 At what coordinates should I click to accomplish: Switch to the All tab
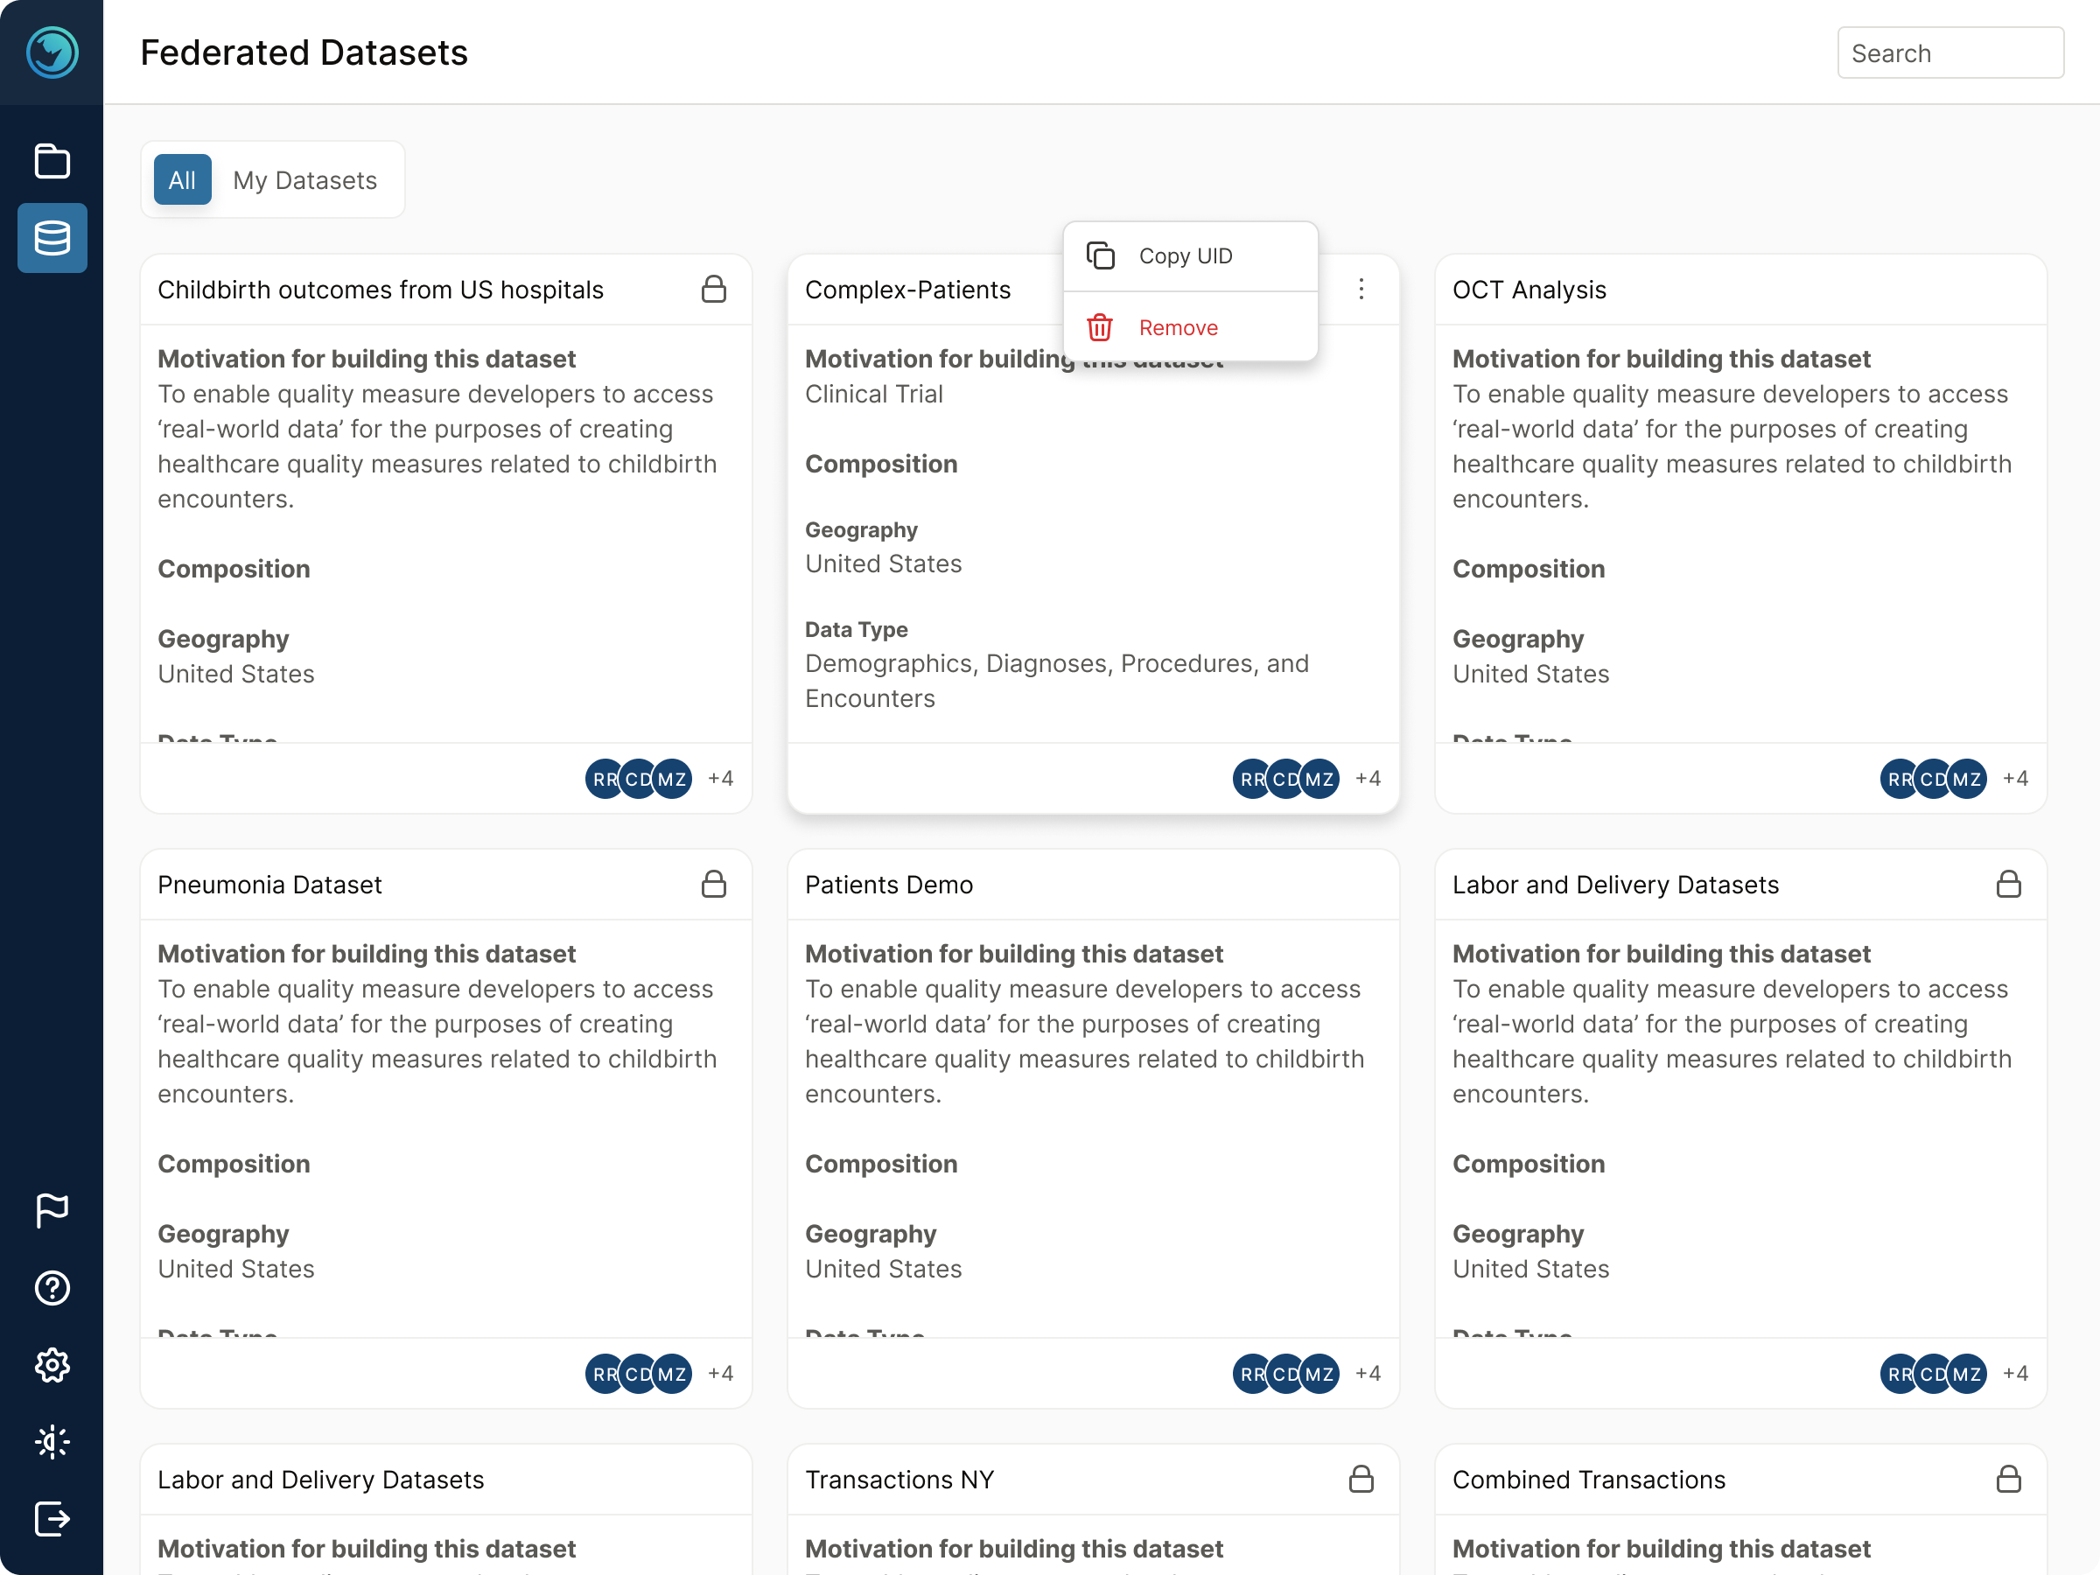(182, 179)
